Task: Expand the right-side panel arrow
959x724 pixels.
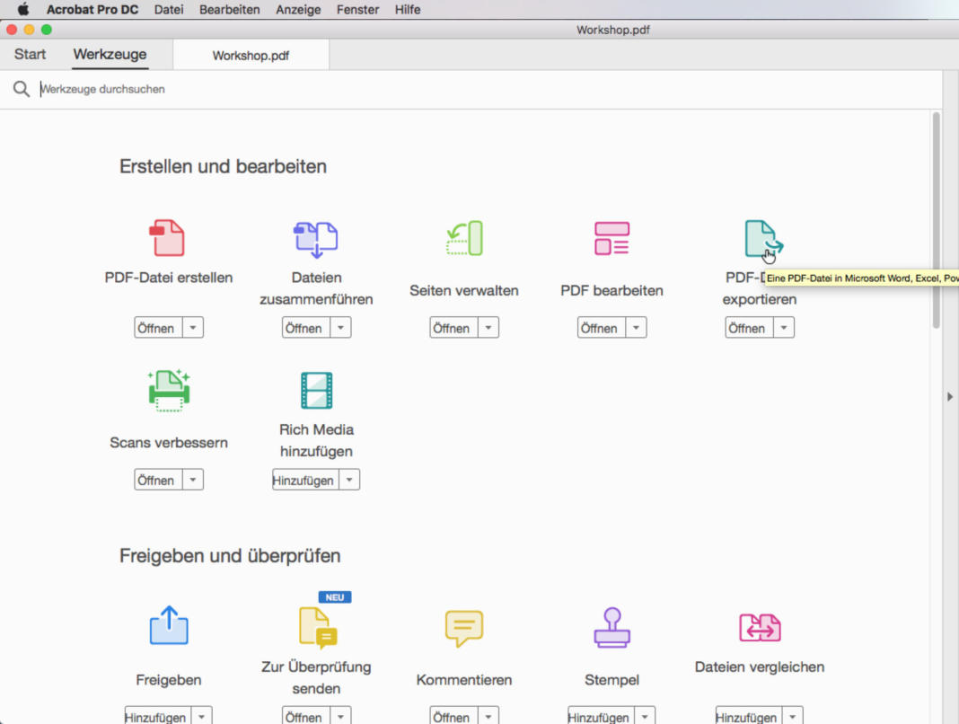Action: [951, 393]
